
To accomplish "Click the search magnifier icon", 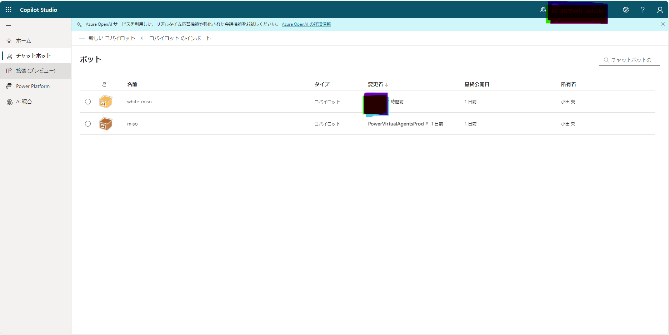I will point(606,60).
